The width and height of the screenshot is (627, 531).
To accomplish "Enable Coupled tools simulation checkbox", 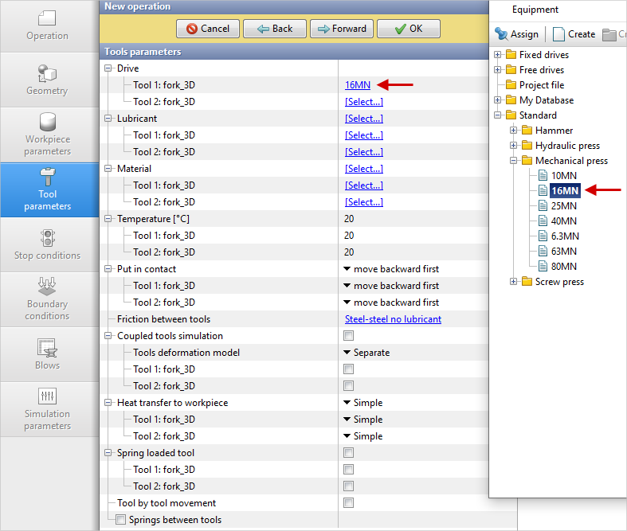I will tap(348, 336).
